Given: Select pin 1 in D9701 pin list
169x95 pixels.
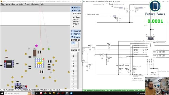Looking at the screenshot, I should 74,43.
